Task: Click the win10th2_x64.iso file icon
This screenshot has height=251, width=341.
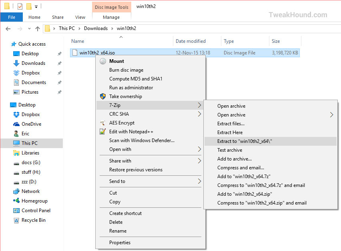Action: tap(75, 52)
